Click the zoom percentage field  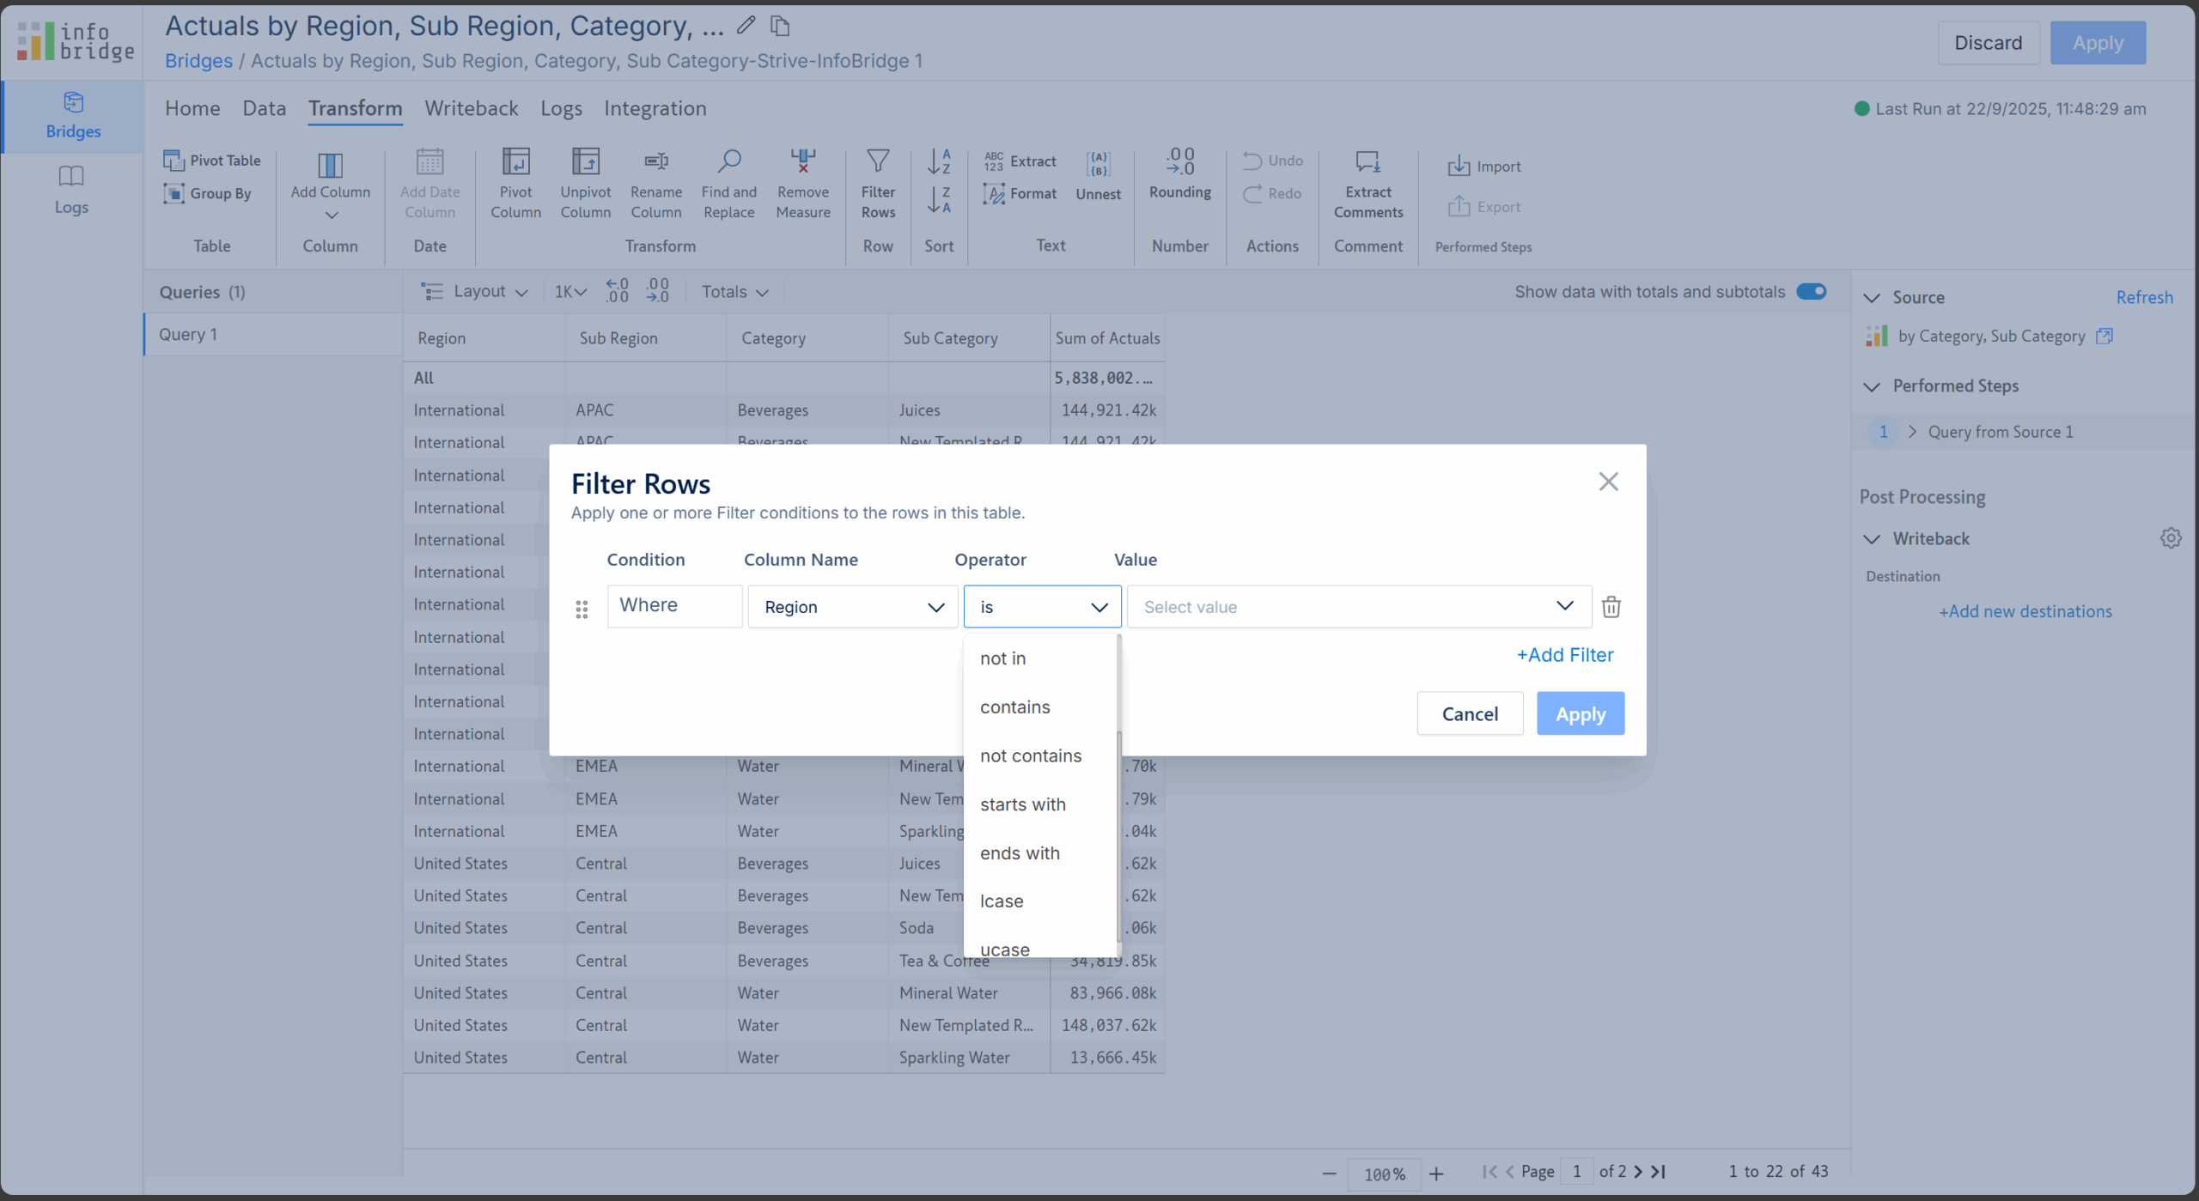pyautogui.click(x=1384, y=1173)
